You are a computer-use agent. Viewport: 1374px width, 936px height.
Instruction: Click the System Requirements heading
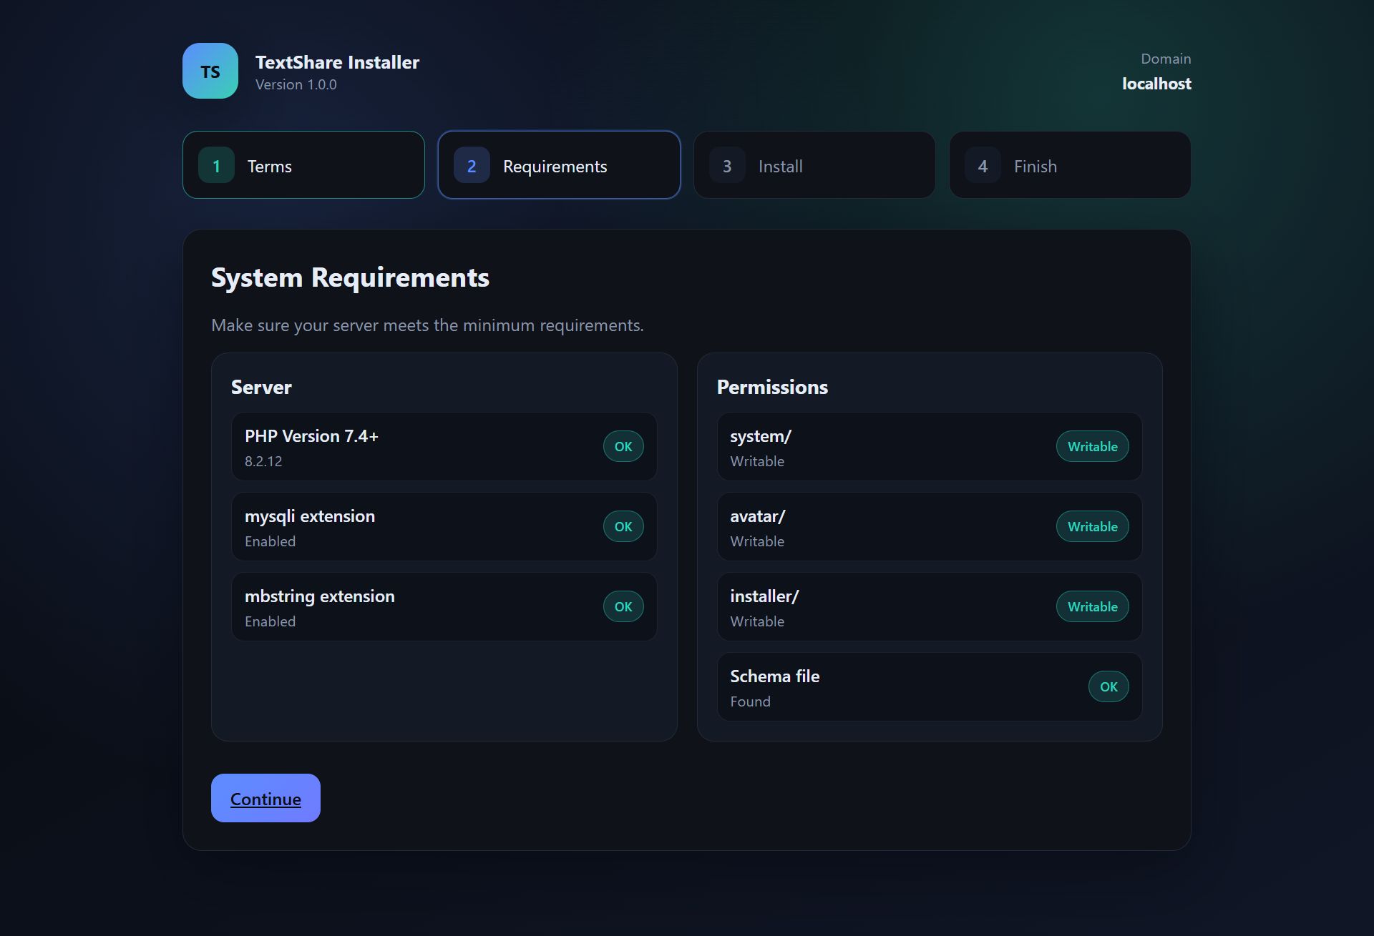pyautogui.click(x=350, y=277)
